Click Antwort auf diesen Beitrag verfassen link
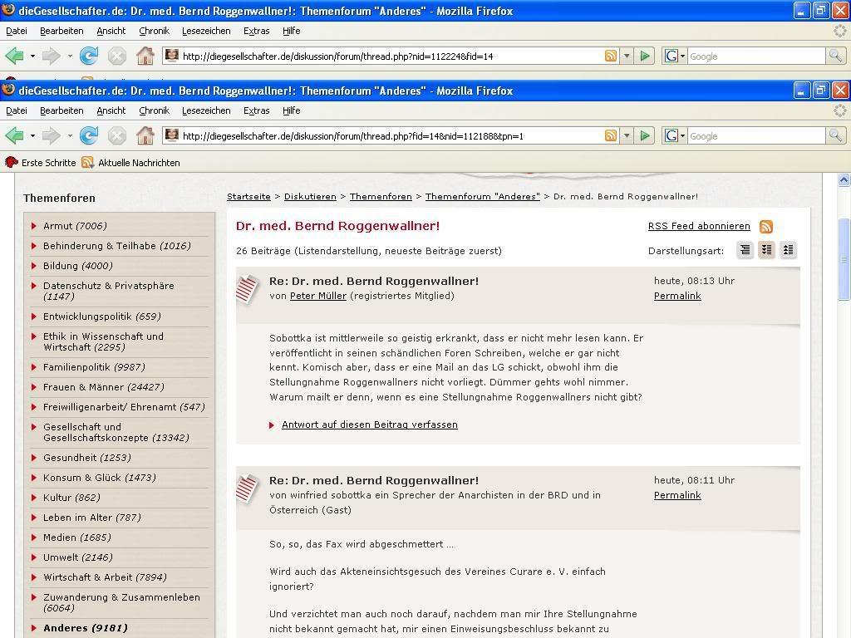 click(x=369, y=425)
